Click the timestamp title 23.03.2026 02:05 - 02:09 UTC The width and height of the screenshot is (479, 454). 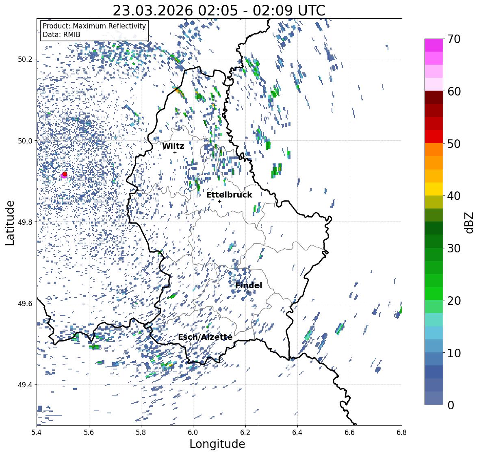point(219,11)
